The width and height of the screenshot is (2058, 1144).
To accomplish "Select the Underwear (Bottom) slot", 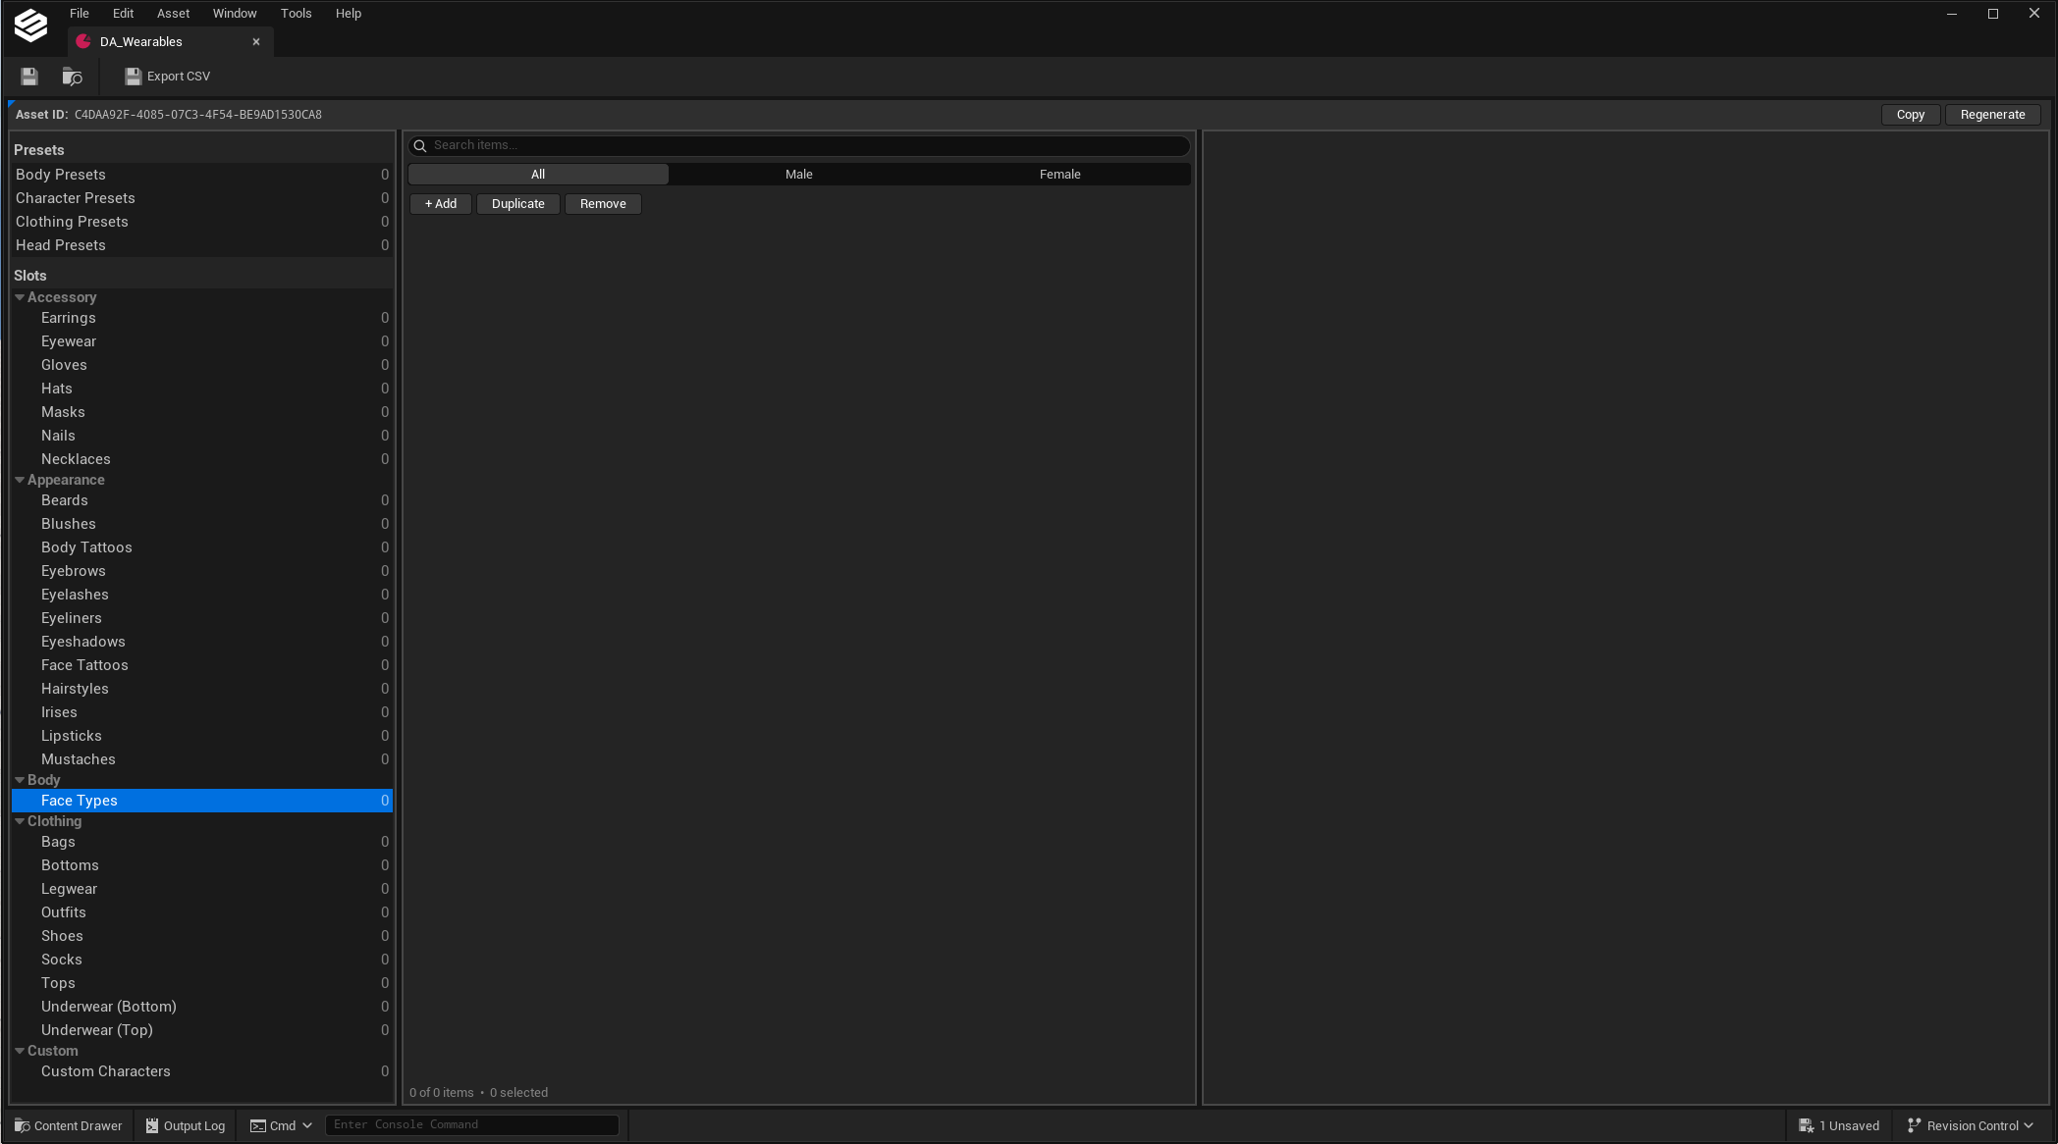I will pos(202,1007).
